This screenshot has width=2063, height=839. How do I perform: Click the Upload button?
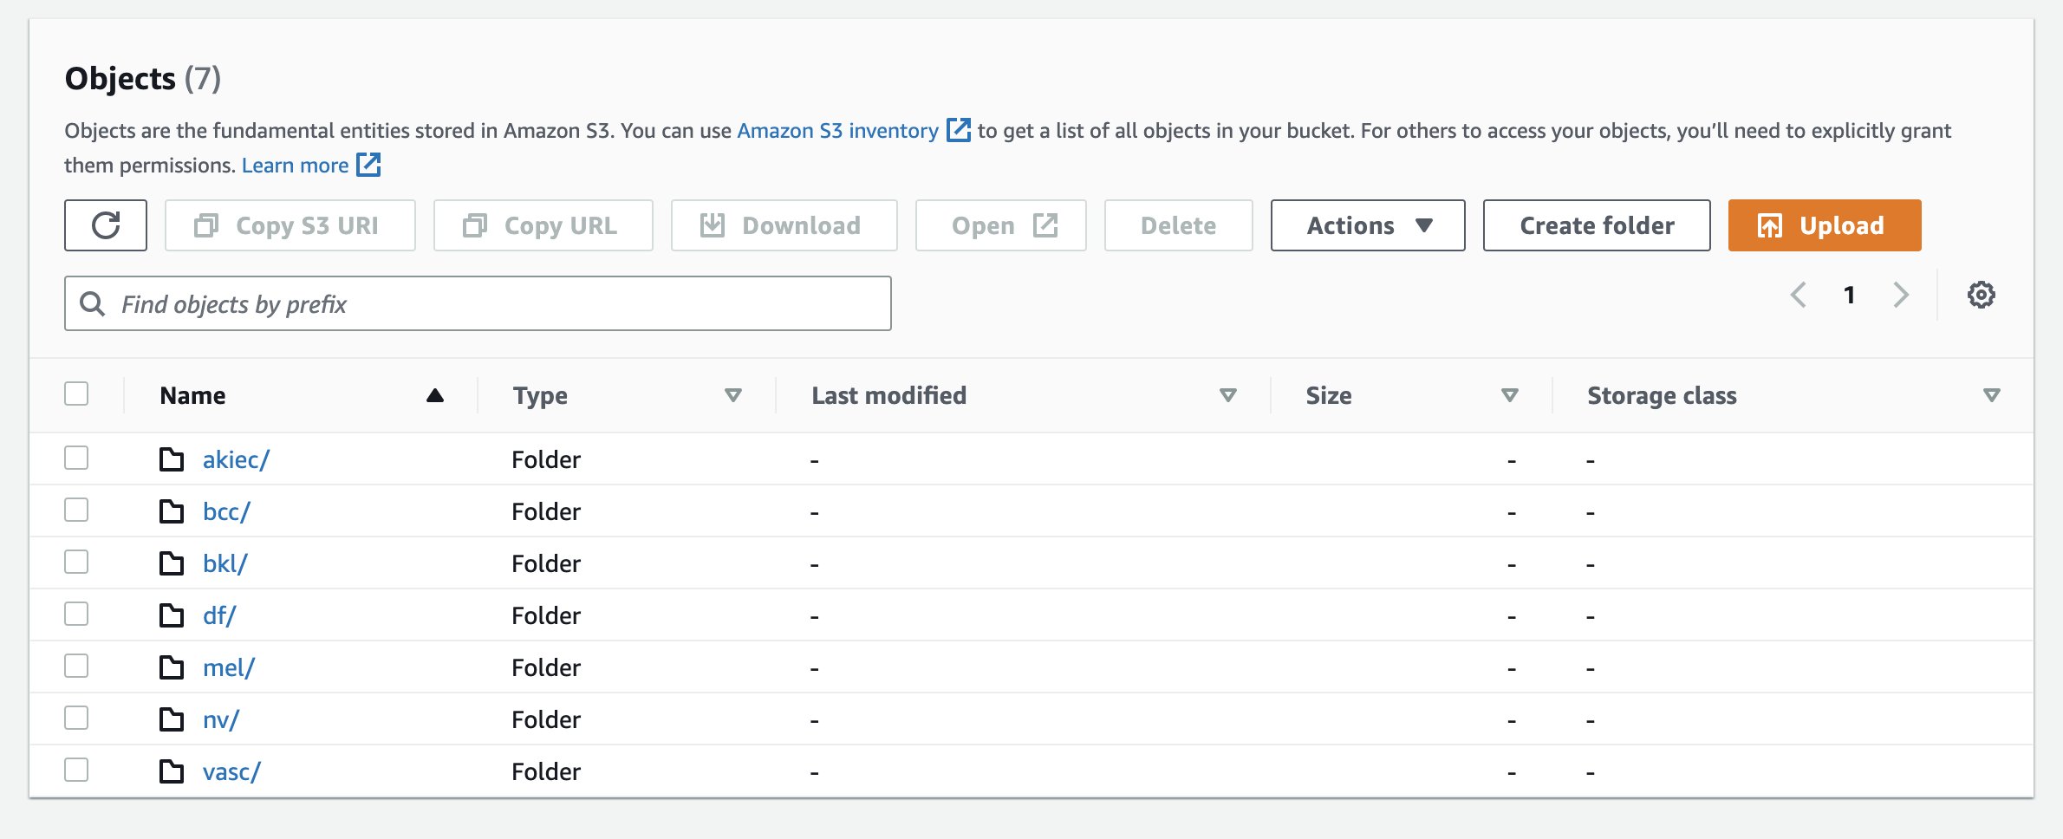(x=1825, y=225)
